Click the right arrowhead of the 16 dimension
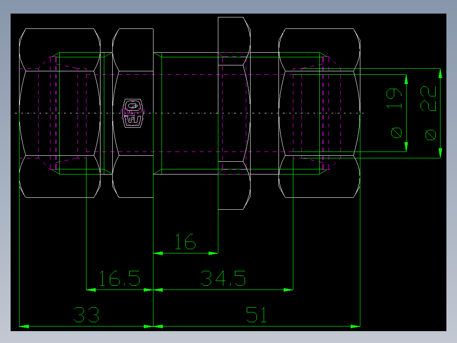The height and width of the screenshot is (343, 457). point(212,253)
